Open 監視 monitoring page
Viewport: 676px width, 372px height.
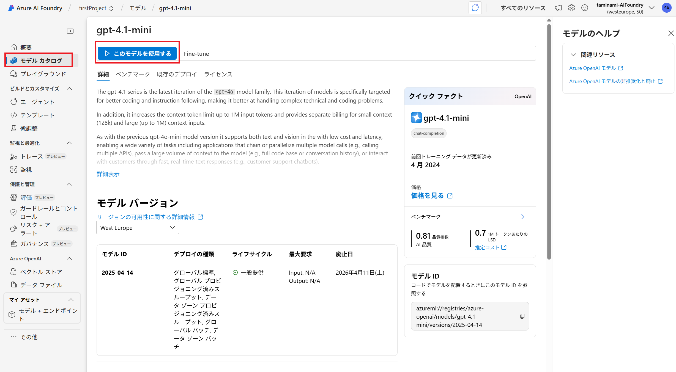tap(21, 169)
